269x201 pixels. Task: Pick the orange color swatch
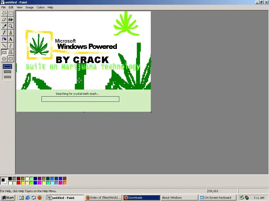(x=65, y=183)
